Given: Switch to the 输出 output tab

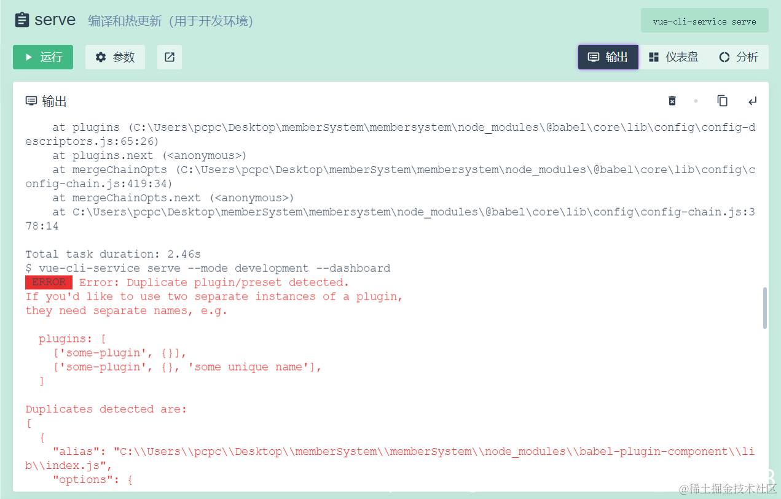Looking at the screenshot, I should (608, 57).
